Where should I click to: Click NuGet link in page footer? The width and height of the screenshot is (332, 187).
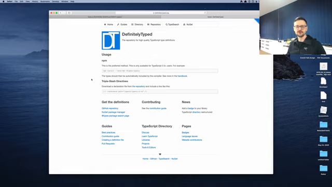tap(174, 159)
